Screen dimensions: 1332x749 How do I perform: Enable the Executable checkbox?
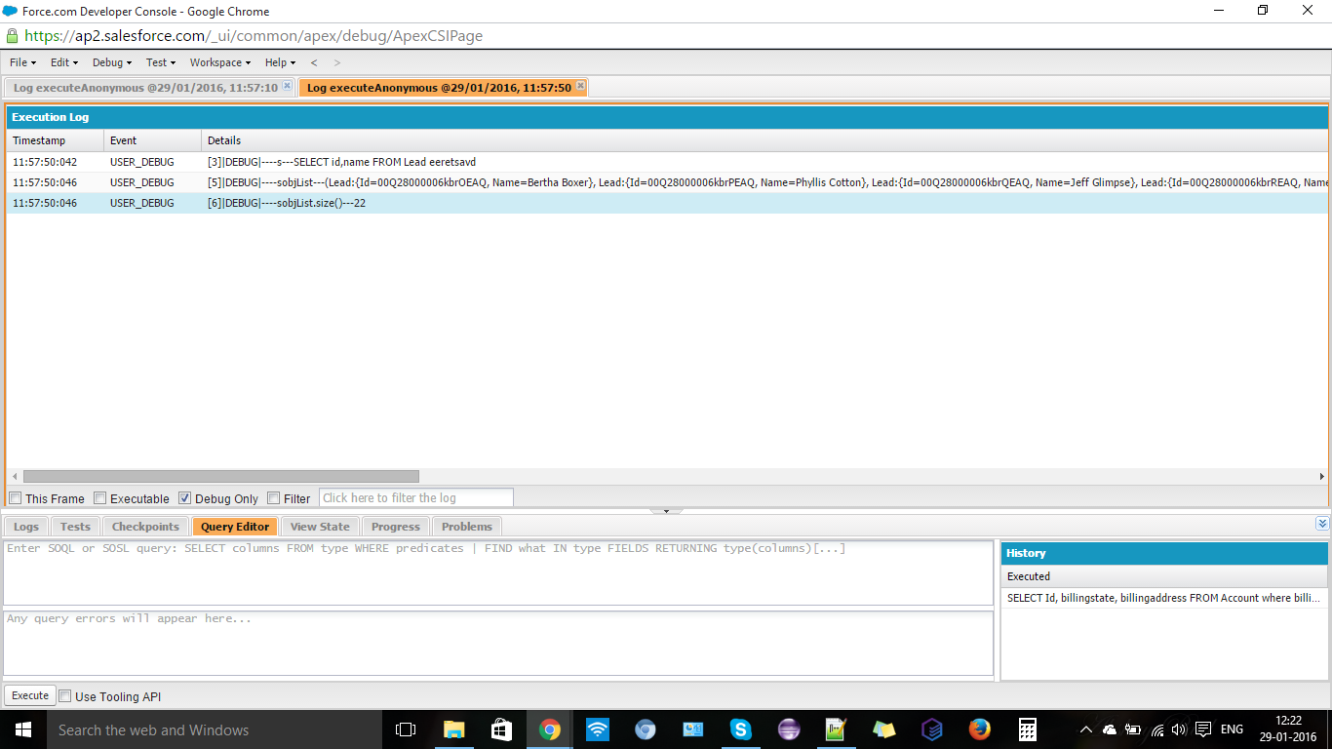(x=100, y=498)
